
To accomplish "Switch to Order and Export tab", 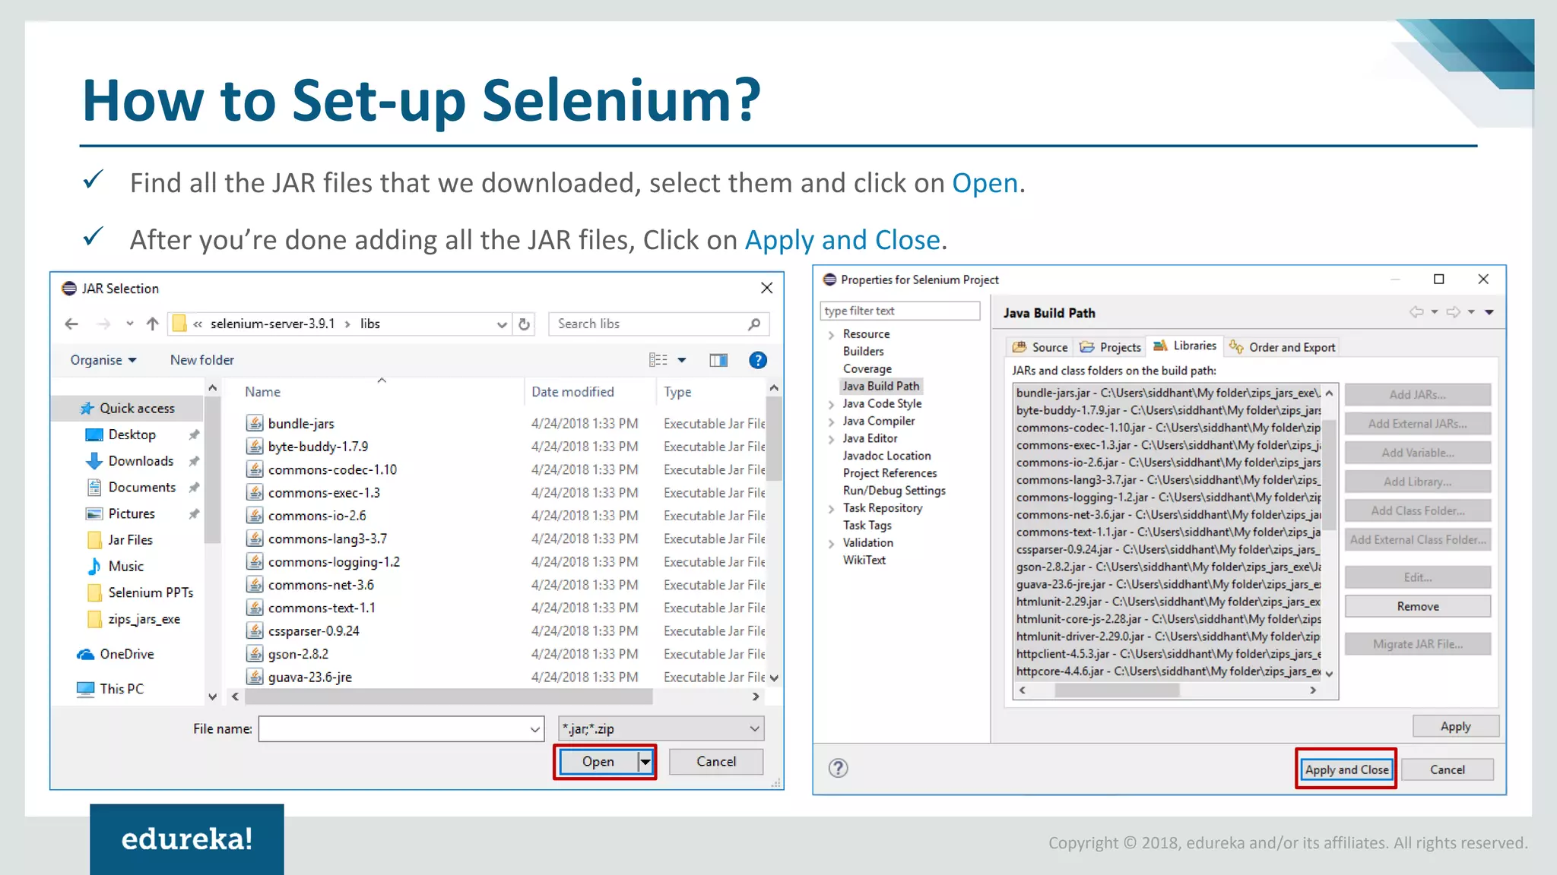I will coord(1282,347).
